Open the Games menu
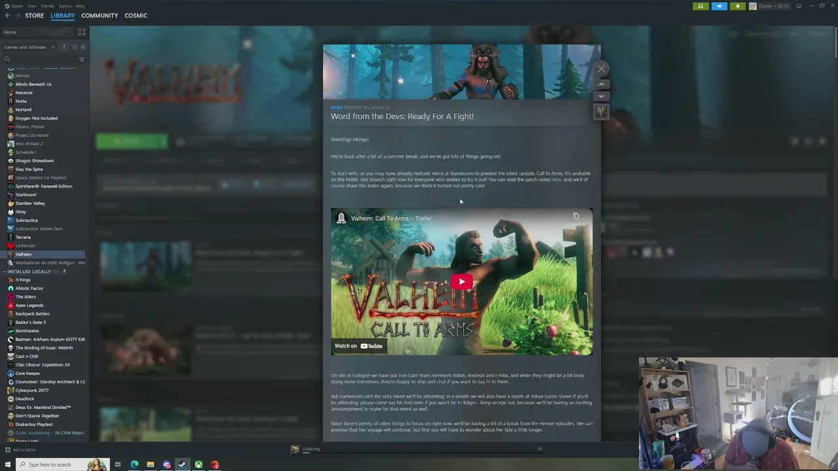The image size is (838, 471). [x=65, y=6]
